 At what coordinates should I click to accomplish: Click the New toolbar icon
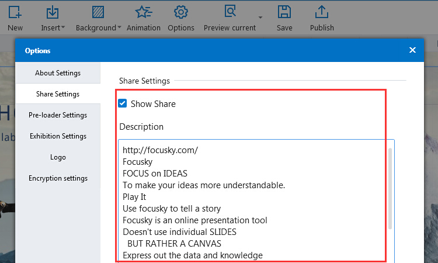[15, 12]
